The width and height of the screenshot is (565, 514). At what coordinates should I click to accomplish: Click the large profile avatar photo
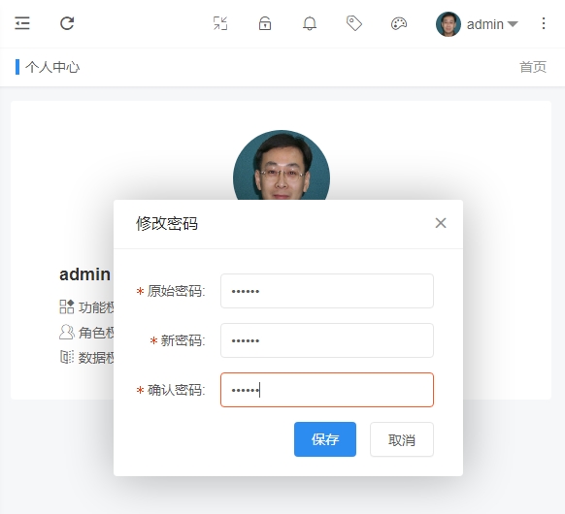coord(282,165)
